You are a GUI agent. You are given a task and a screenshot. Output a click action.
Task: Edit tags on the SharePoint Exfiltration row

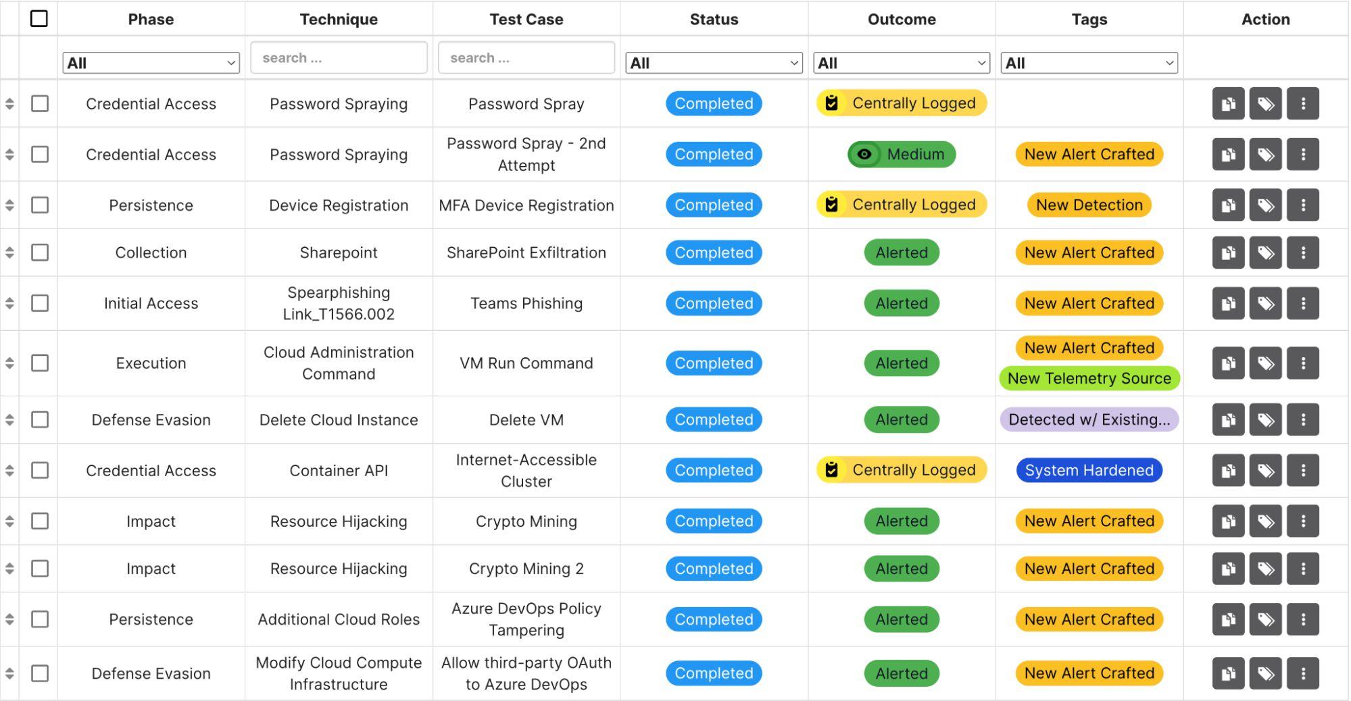click(x=1266, y=253)
